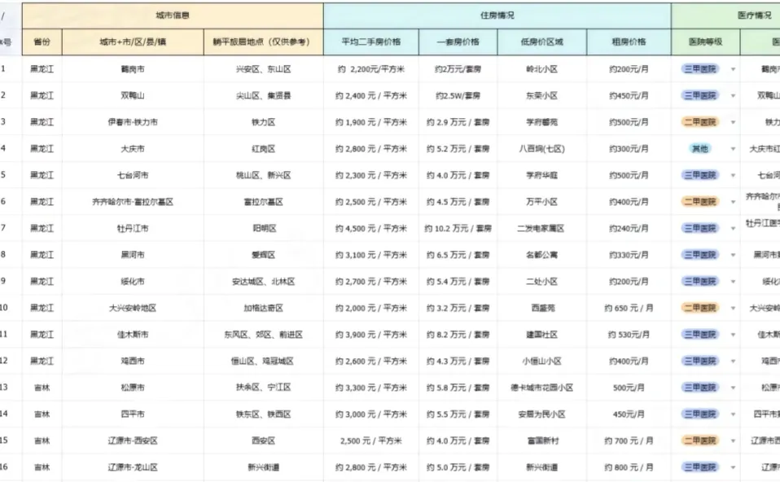Click the 省份 column header
The width and height of the screenshot is (780, 482).
(x=40, y=42)
